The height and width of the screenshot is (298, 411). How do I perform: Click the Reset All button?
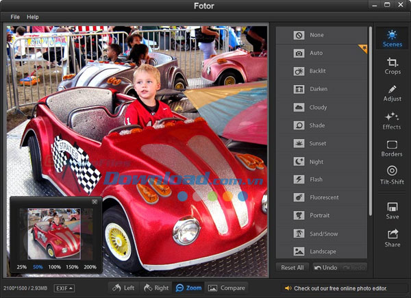click(292, 267)
